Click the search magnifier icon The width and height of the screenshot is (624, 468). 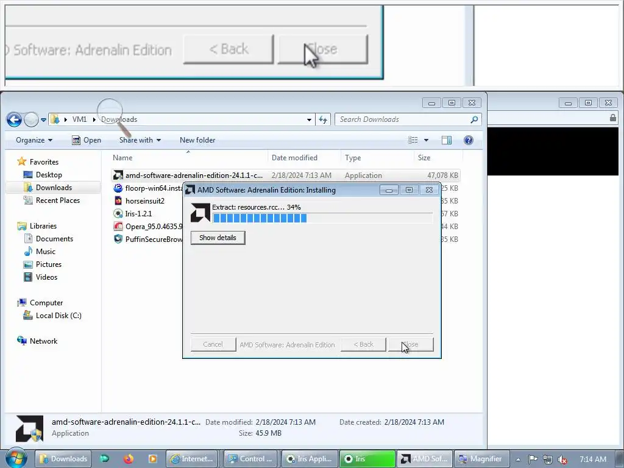[474, 119]
